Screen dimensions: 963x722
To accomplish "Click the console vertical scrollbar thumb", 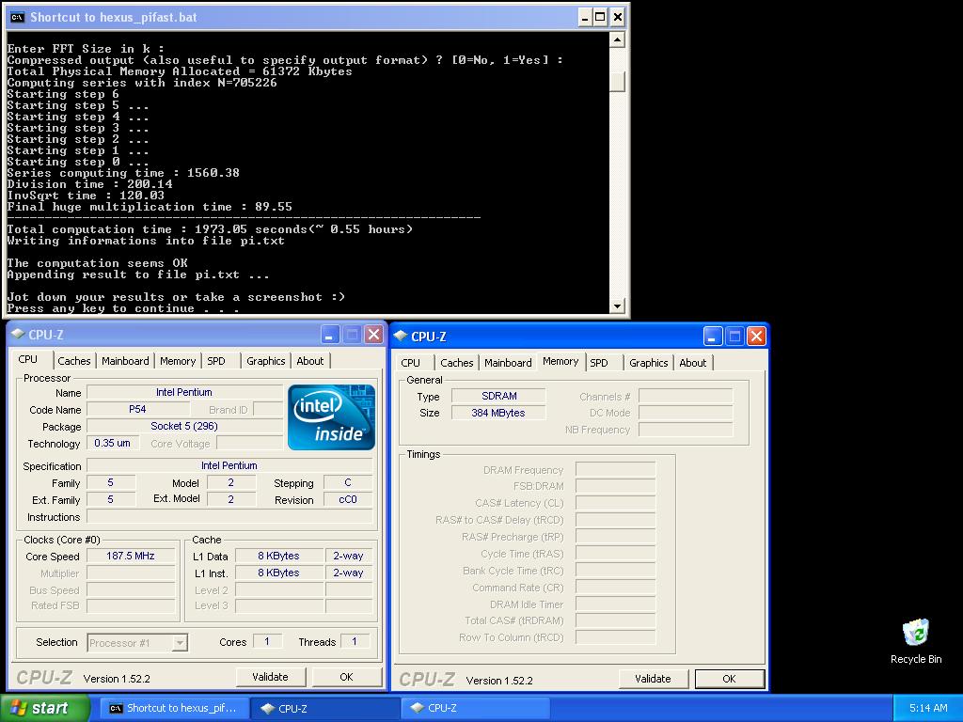I will click(617, 82).
